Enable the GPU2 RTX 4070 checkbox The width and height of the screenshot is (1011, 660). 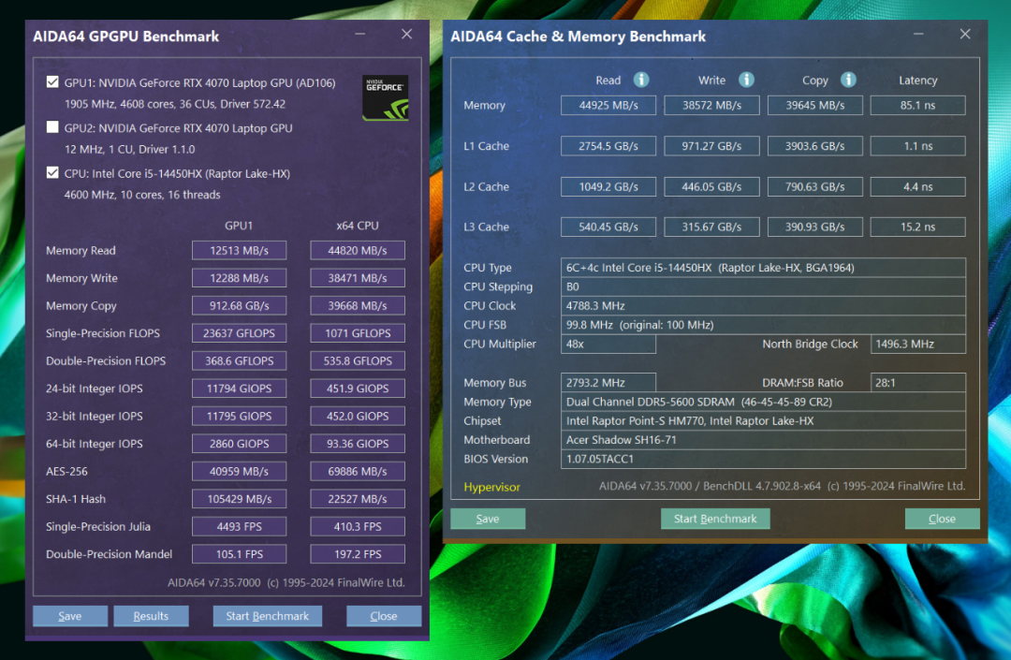52,127
